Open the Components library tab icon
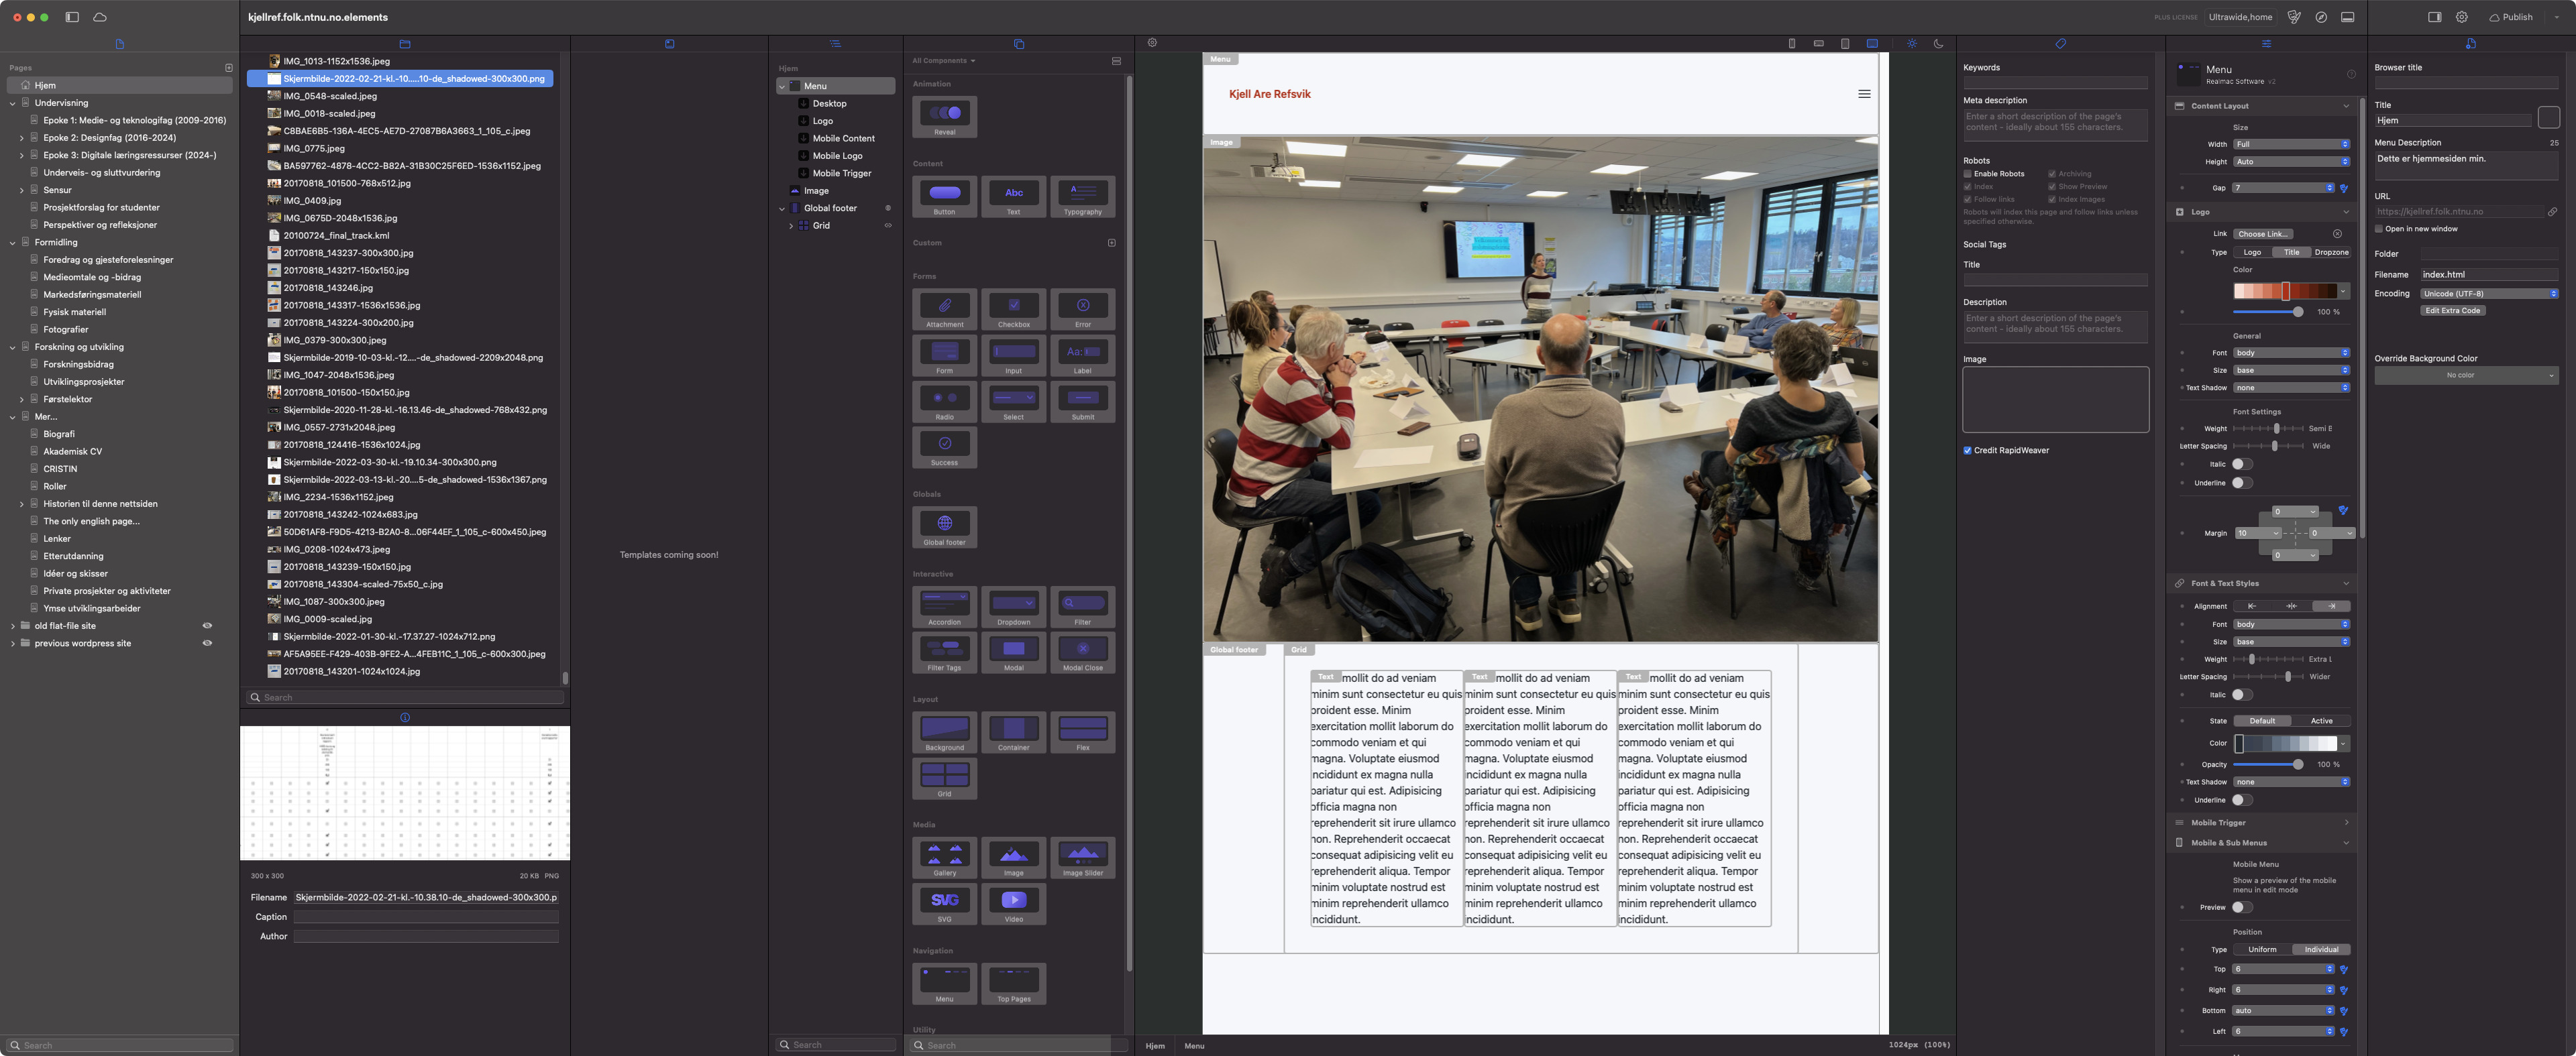The height and width of the screenshot is (1056, 2576). point(1018,44)
